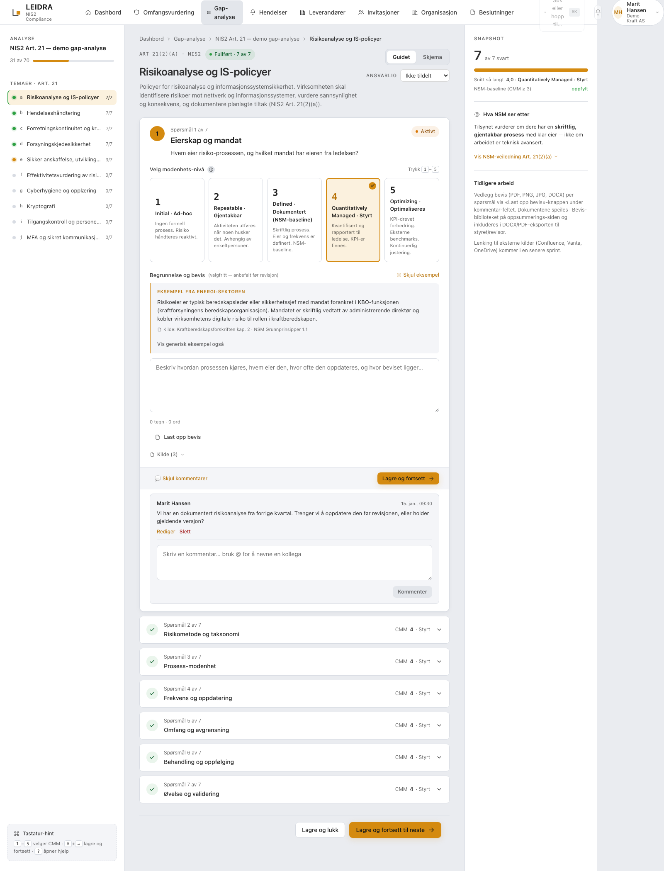Select maturity level 1 Initial Ad-hoc
The width and height of the screenshot is (664, 871).
click(177, 220)
